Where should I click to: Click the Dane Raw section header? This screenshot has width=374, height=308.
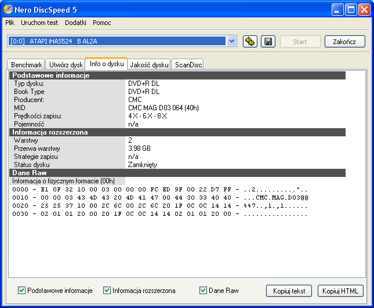point(177,173)
